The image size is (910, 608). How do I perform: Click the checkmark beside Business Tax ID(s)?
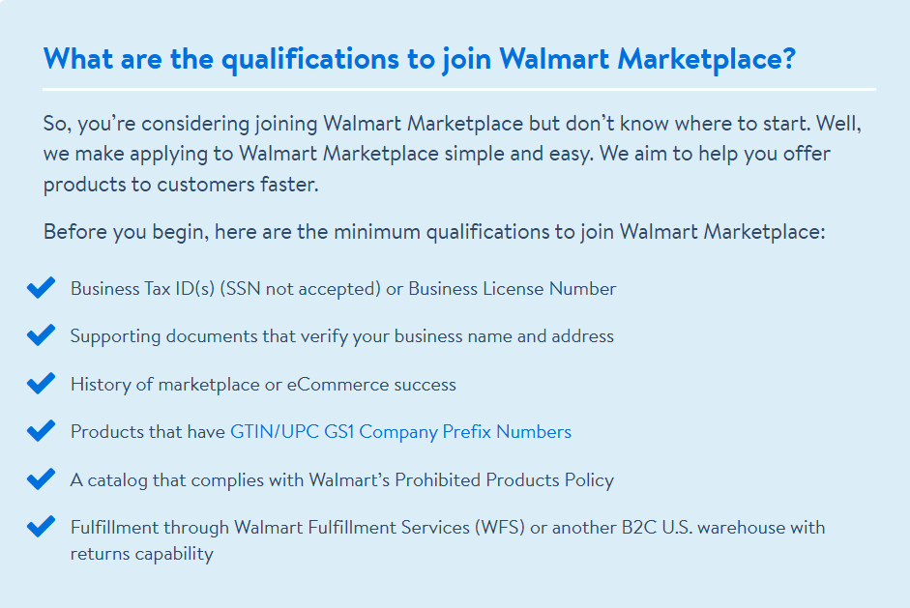pyautogui.click(x=41, y=288)
